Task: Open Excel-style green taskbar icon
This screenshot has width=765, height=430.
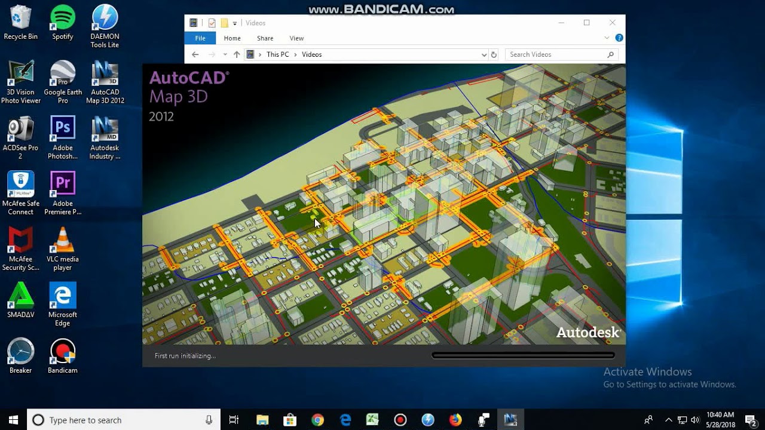Action: point(373,420)
